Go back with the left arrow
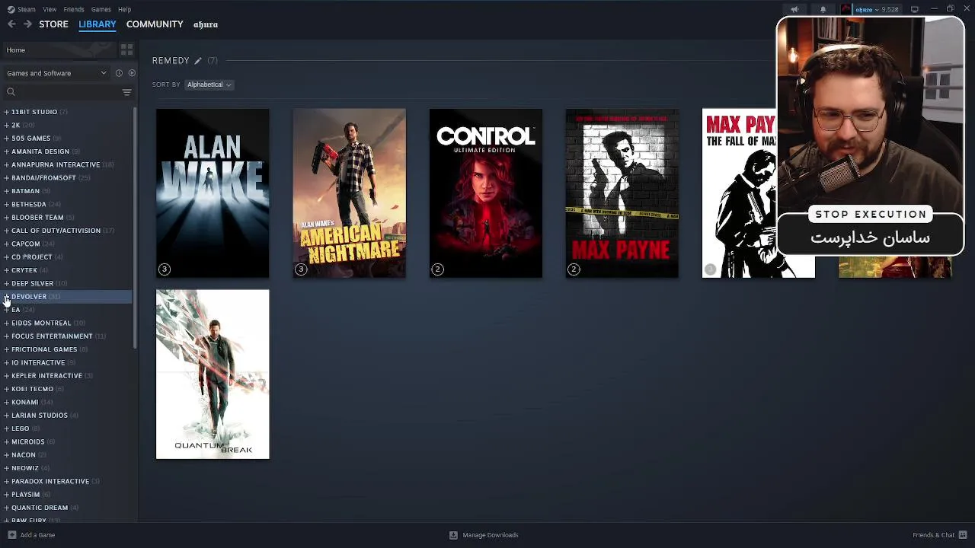The image size is (975, 548). [11, 24]
